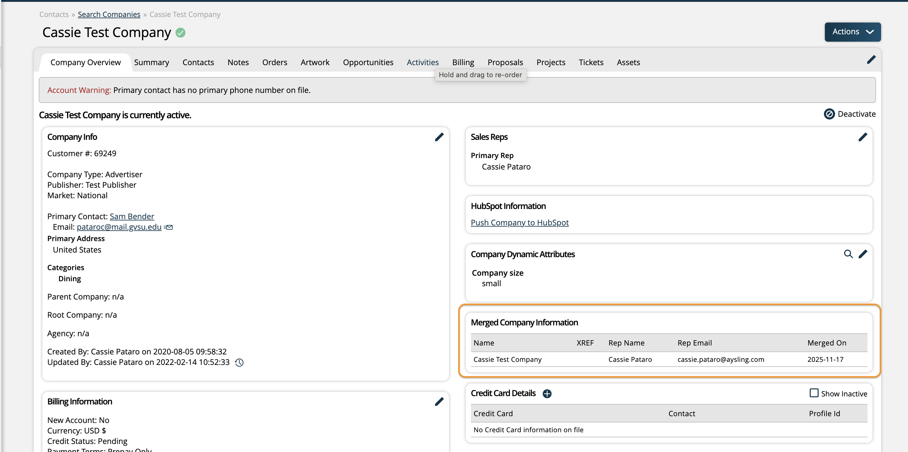Expand the Actions dropdown menu
Screen dimensions: 908x452
coord(852,32)
